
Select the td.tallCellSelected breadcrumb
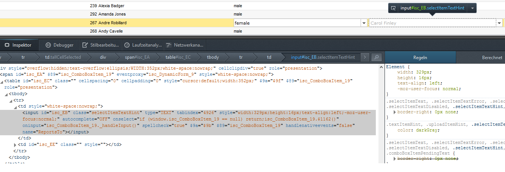pos(63,57)
